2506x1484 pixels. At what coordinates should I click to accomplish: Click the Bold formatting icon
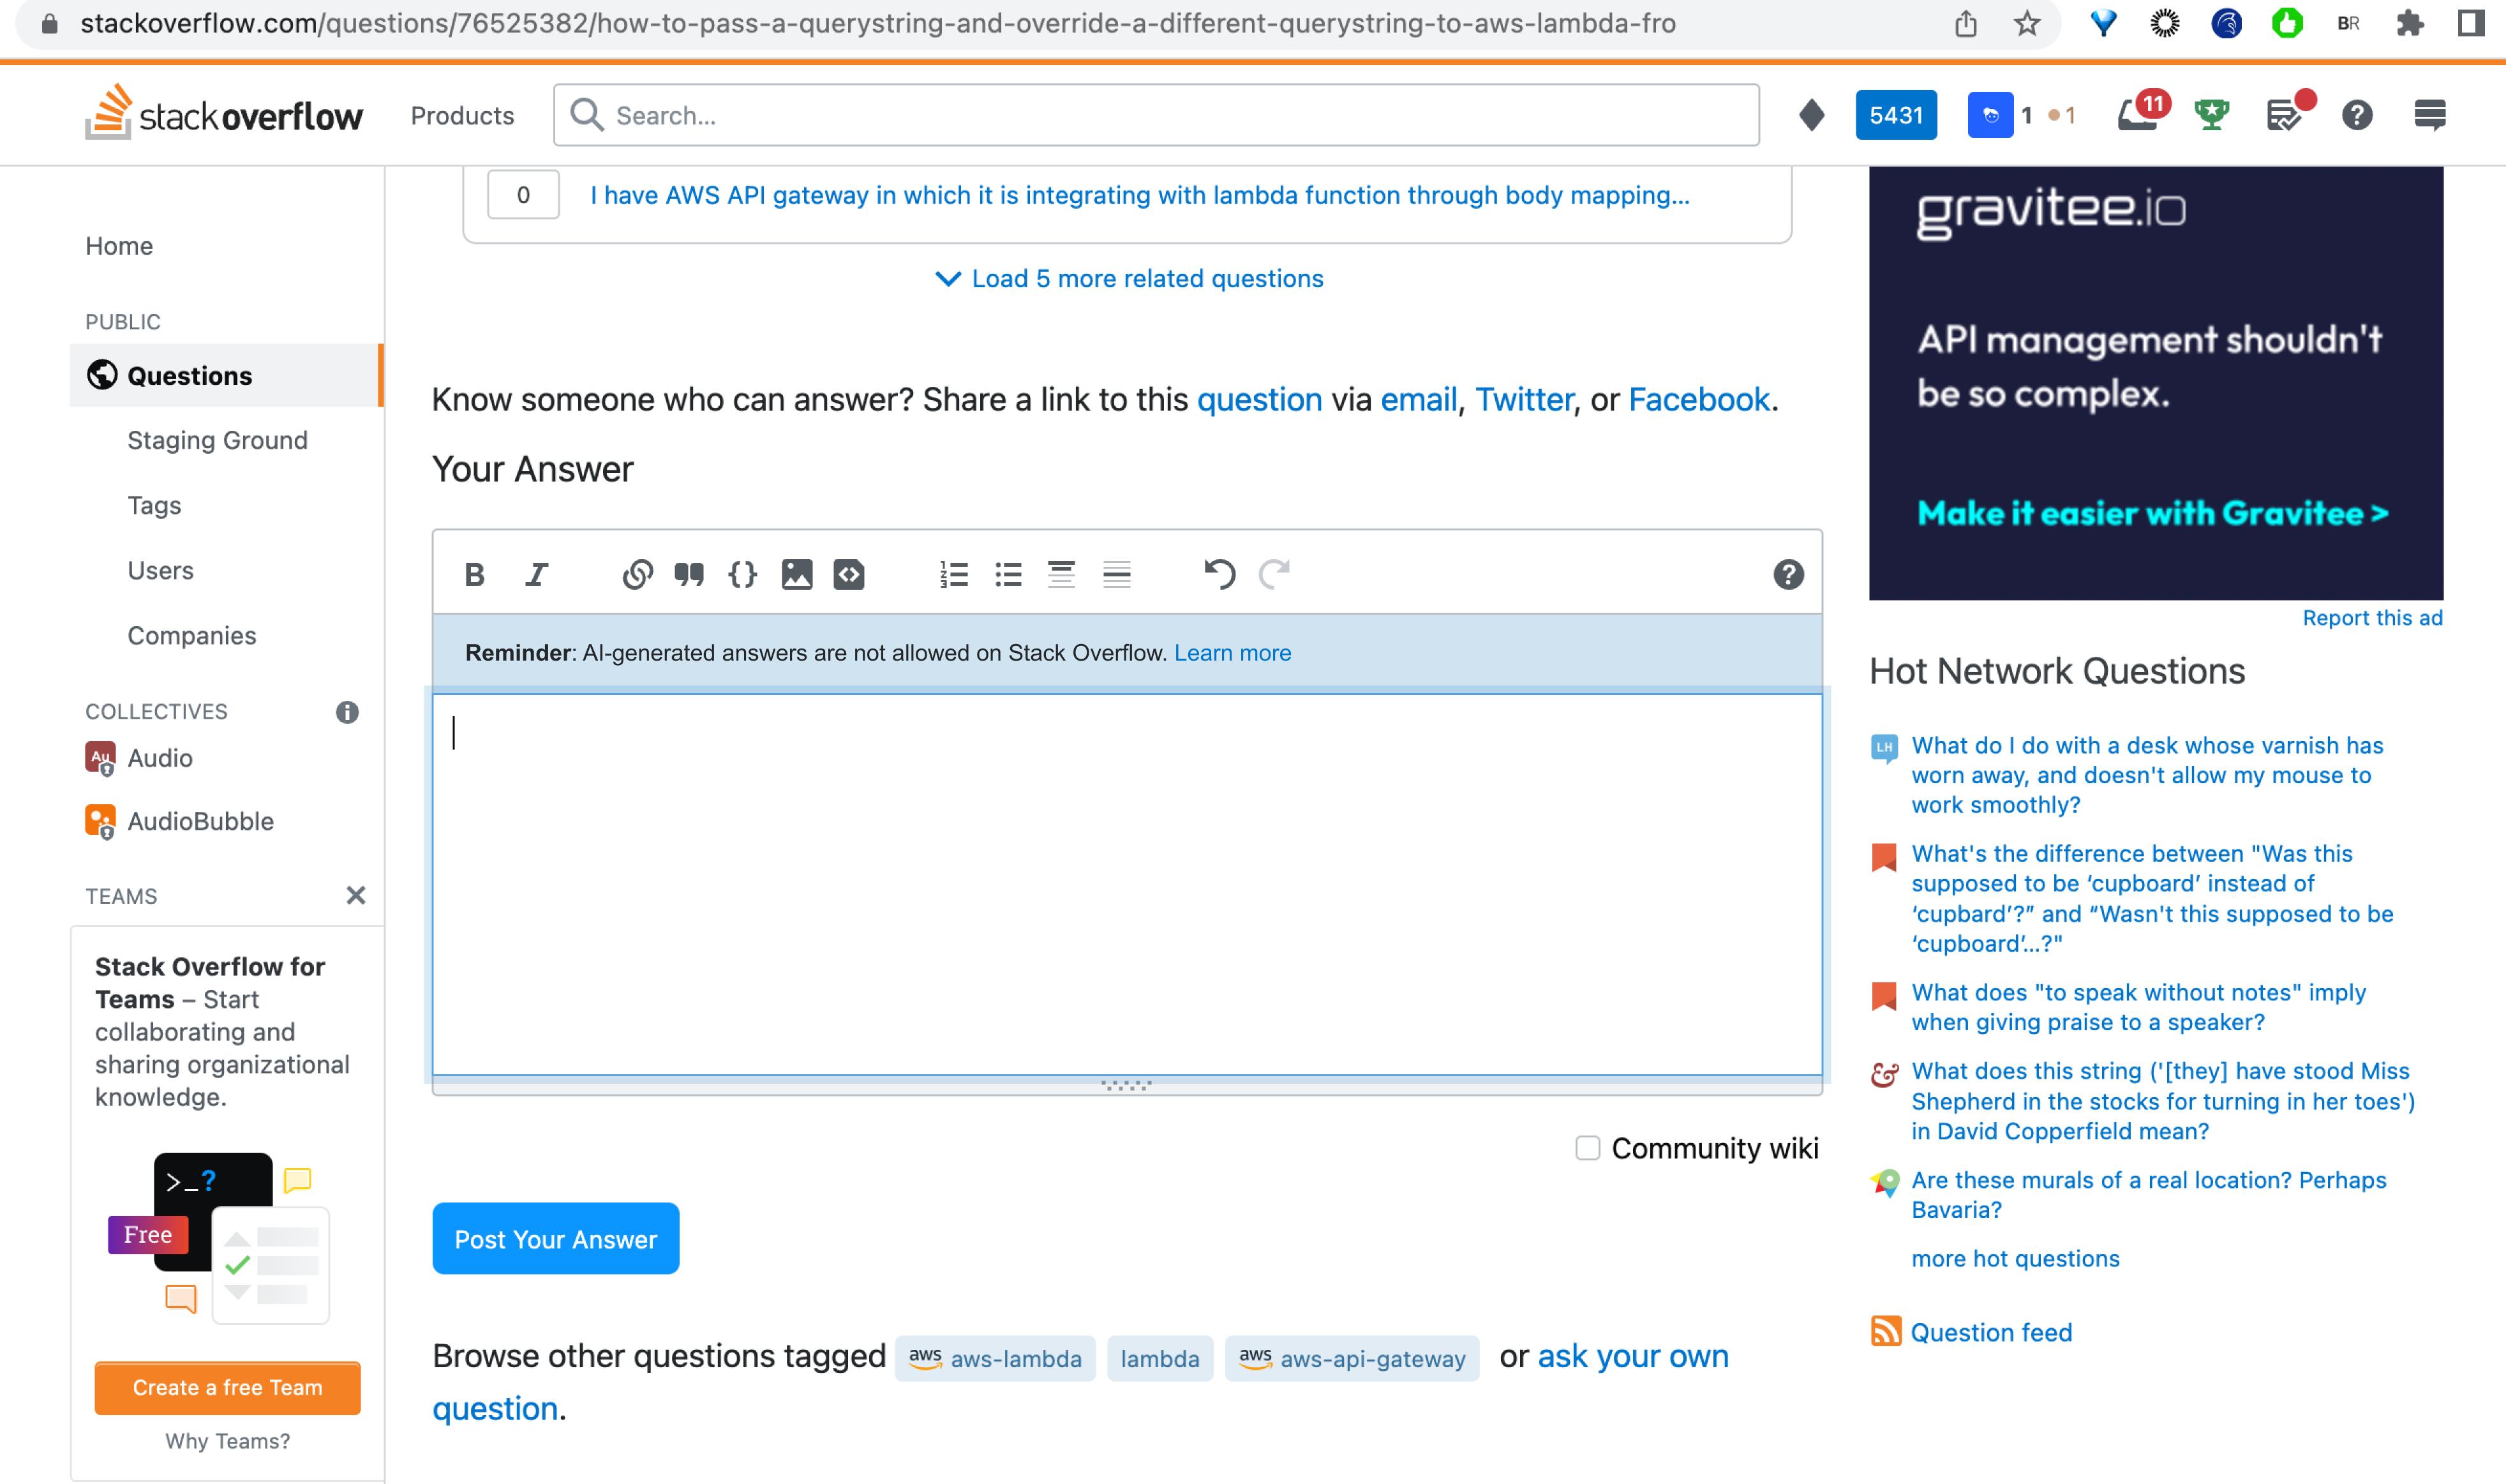coord(474,573)
